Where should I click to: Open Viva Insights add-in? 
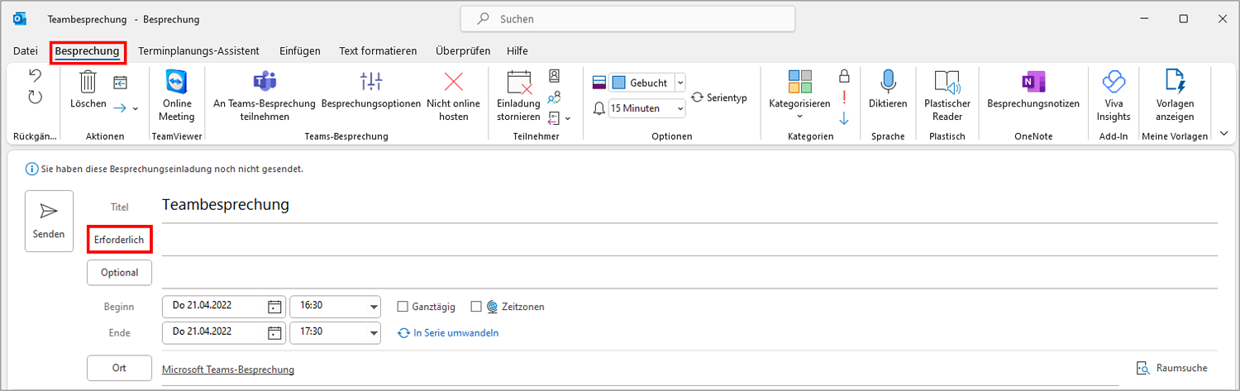(x=1114, y=96)
